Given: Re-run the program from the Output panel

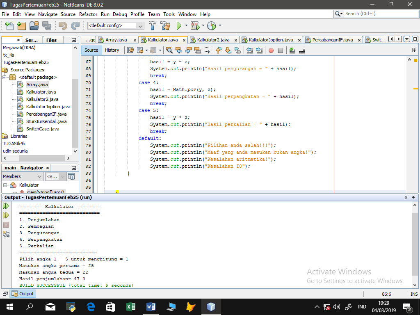Looking at the screenshot, I should coord(6,206).
